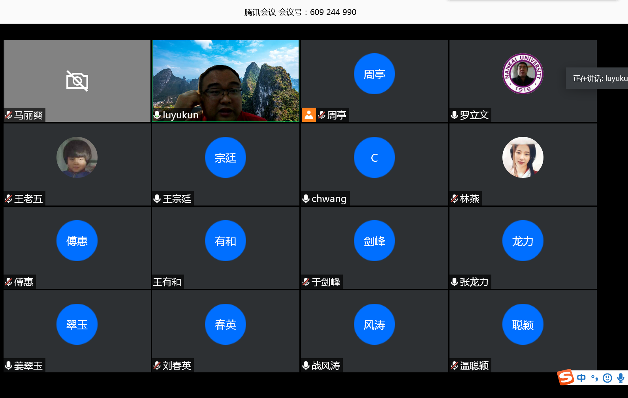Click the microphone icon next to luyukun

157,115
